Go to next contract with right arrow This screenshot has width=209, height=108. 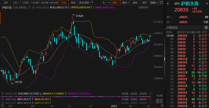[x=206, y=4]
